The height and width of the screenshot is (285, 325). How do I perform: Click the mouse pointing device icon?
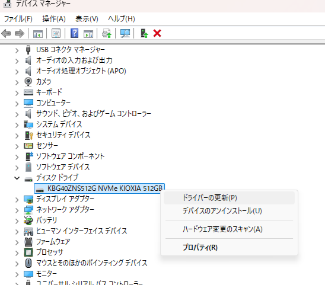[x=28, y=263]
